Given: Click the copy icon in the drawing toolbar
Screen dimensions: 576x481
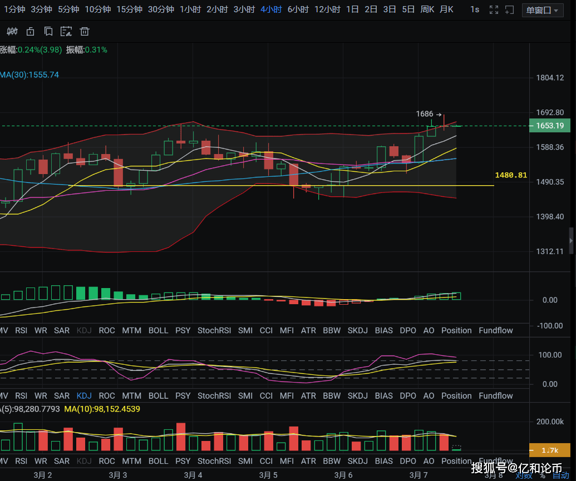Looking at the screenshot, I should [x=48, y=32].
